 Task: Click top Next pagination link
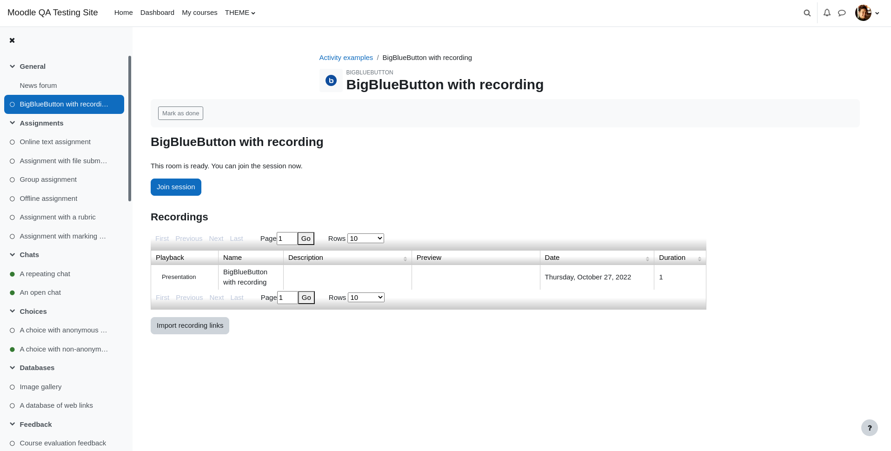click(216, 239)
